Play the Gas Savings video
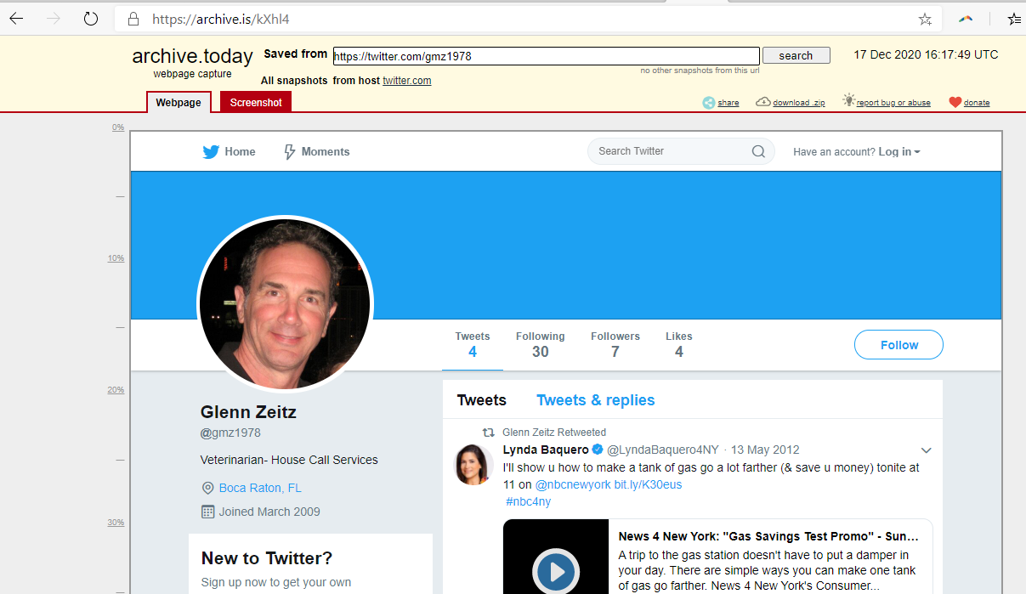1026x594 pixels. point(555,571)
